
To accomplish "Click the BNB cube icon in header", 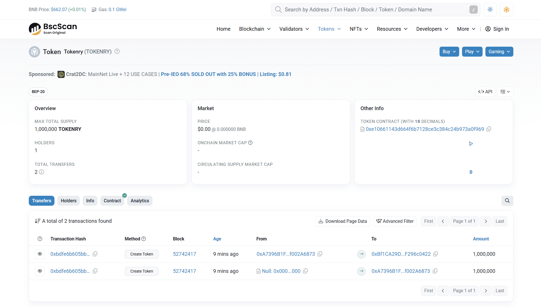I will coord(506,10).
